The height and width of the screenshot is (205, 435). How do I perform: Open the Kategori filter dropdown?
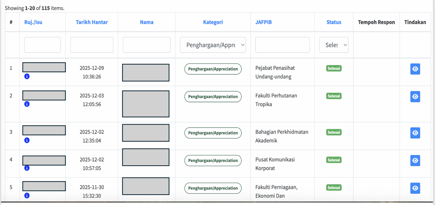213,45
